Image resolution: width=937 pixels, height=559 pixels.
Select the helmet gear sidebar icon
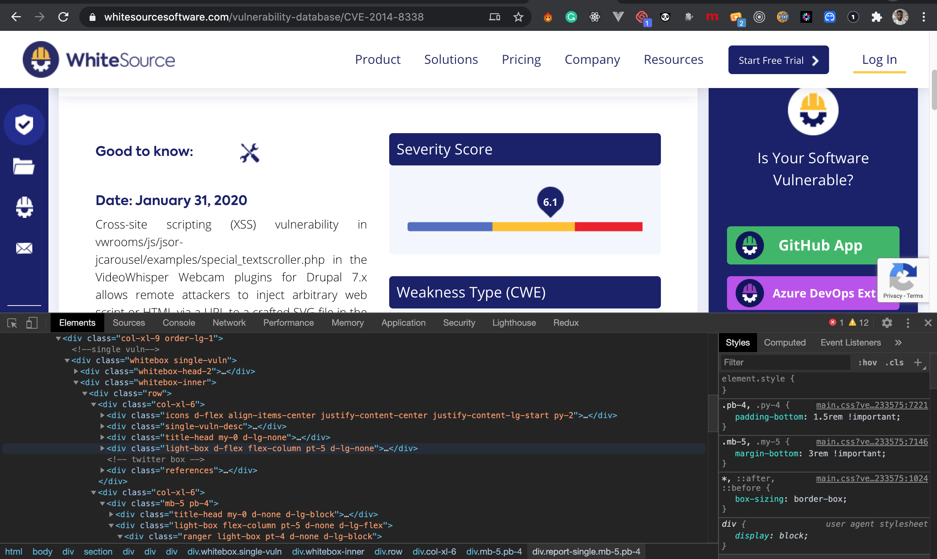[x=24, y=207]
